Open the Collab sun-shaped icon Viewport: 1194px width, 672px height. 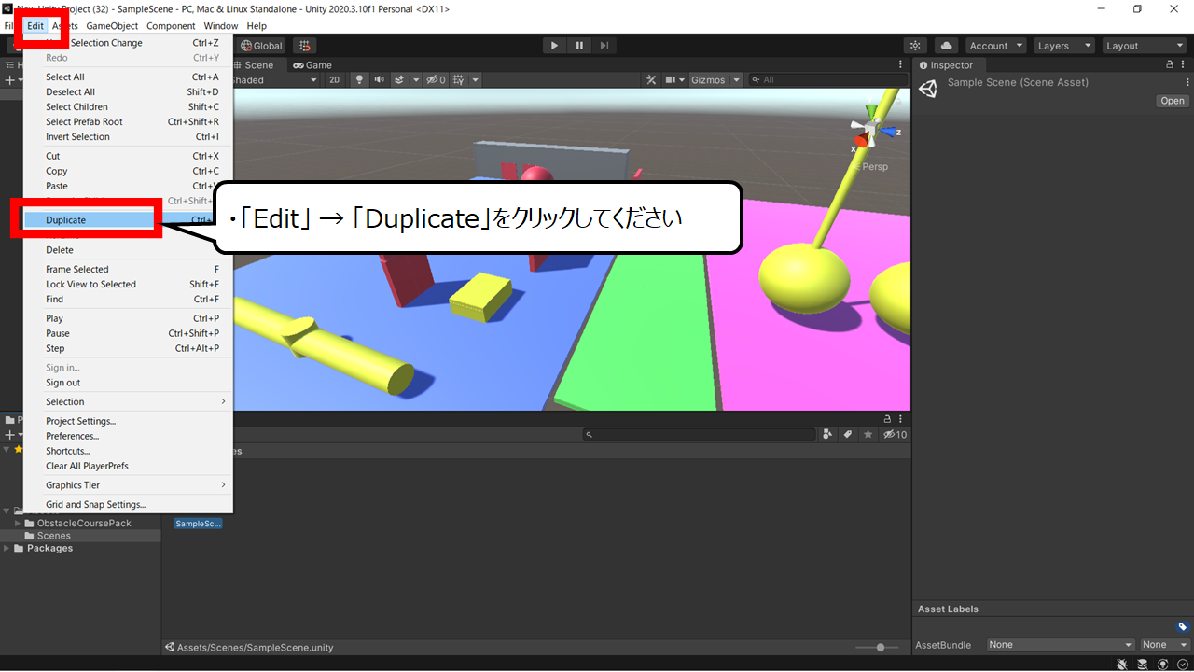915,46
